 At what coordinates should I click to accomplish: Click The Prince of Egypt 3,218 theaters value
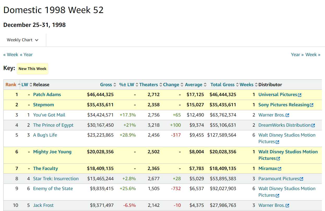point(154,125)
